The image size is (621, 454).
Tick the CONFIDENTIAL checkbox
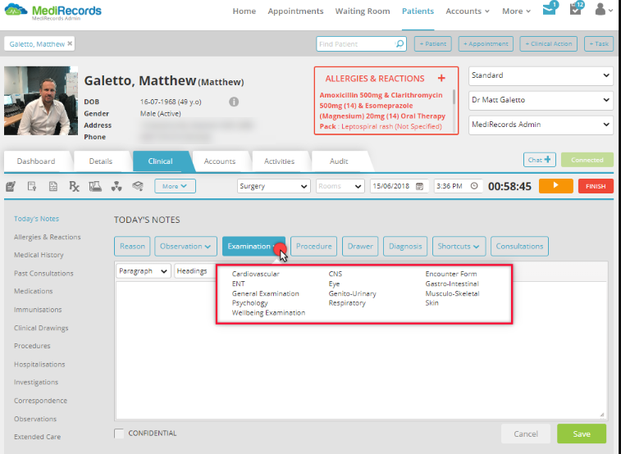point(119,434)
